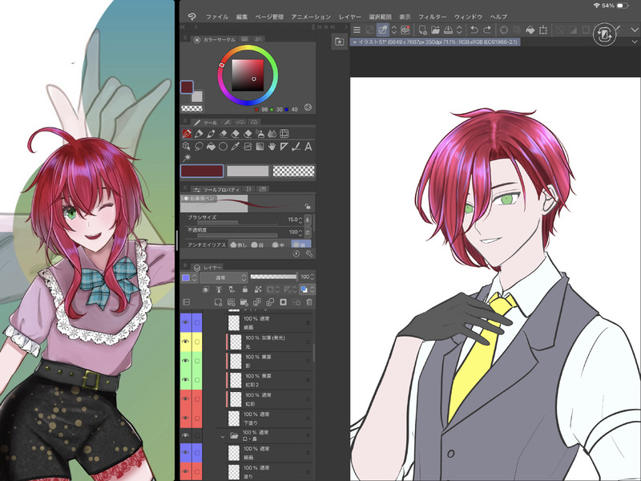
Task: Tap the rotate device circular icon
Action: (604, 34)
